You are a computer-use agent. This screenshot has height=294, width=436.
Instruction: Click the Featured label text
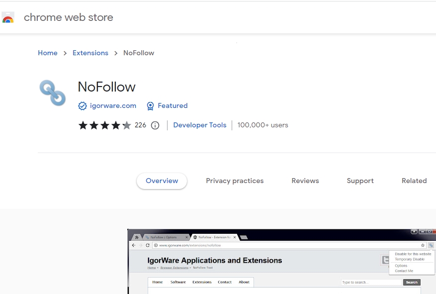click(x=173, y=106)
